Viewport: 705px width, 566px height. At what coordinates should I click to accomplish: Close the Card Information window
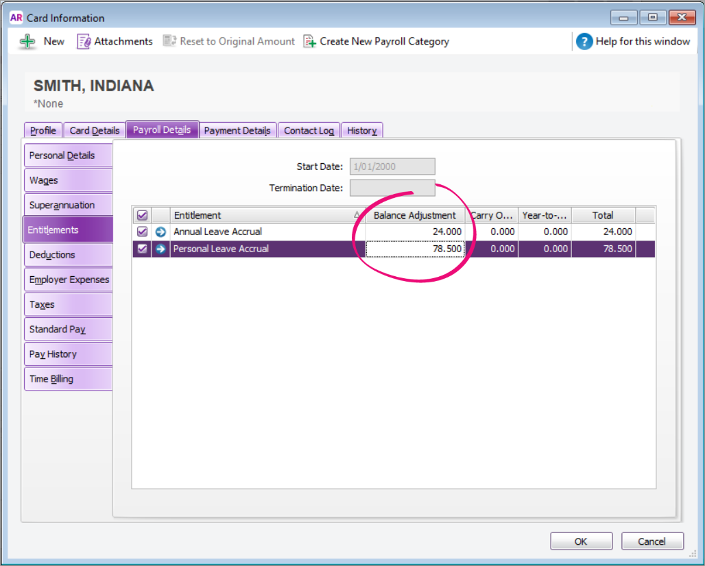point(682,18)
